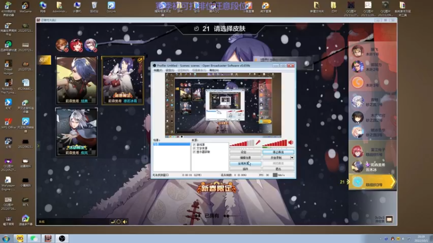
Task: Open the first menu in the OBS menu bar
Action: (158, 70)
